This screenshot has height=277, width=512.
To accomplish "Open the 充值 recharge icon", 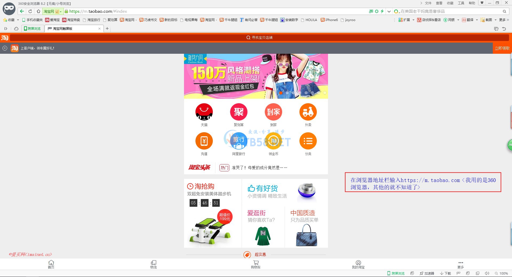I will [x=204, y=141].
